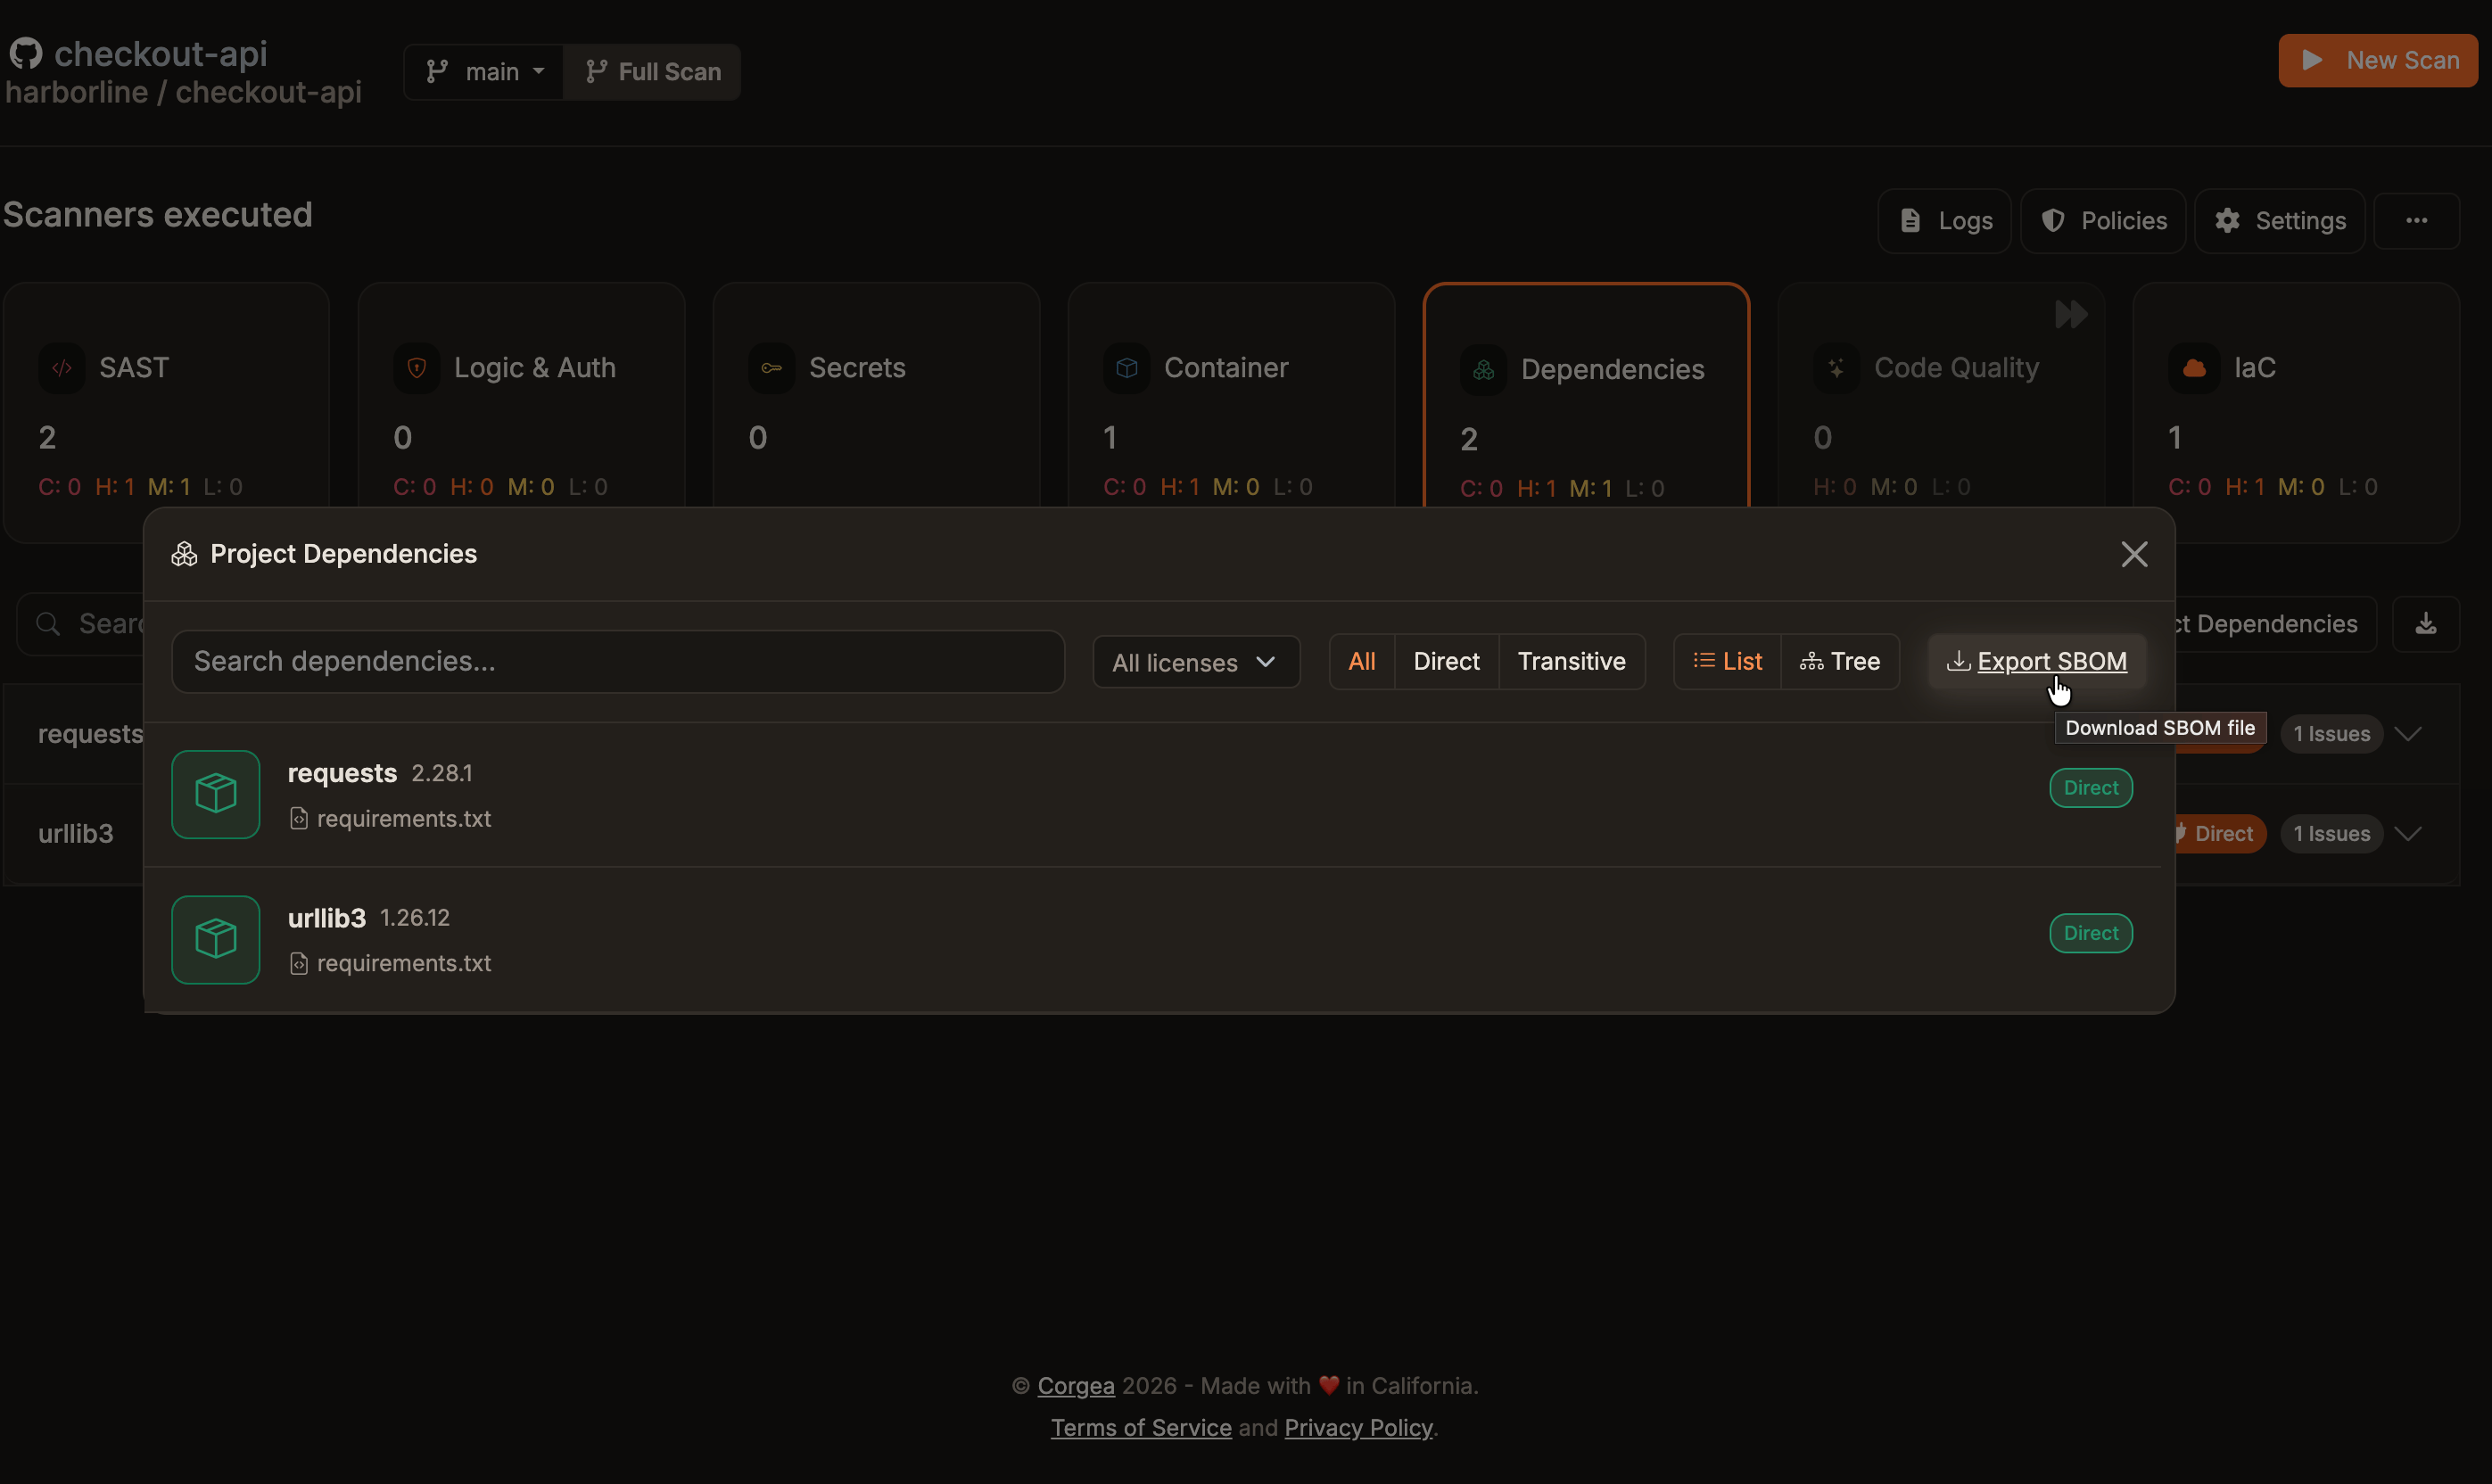Screen dimensions: 2492x1484
Task: Click the Direct badge on requests row
Action: click(2091, 788)
